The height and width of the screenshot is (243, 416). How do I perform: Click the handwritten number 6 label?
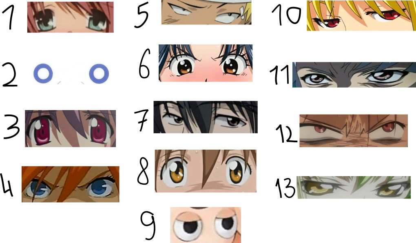click(145, 64)
